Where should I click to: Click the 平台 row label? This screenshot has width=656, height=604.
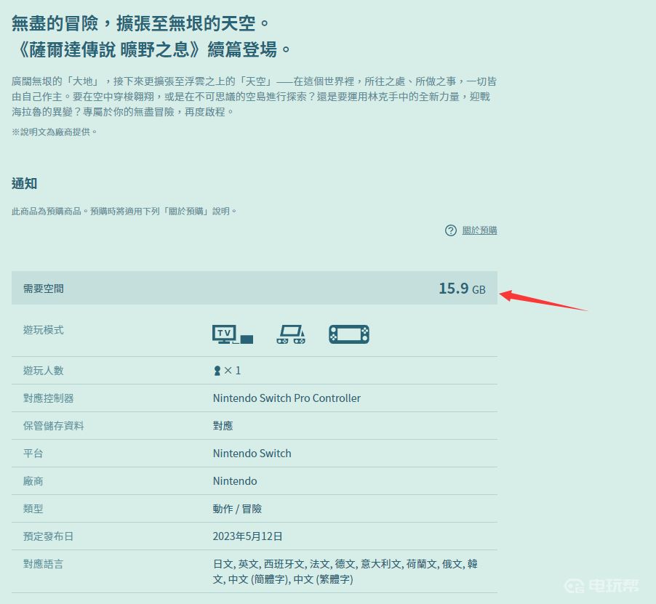click(x=33, y=454)
